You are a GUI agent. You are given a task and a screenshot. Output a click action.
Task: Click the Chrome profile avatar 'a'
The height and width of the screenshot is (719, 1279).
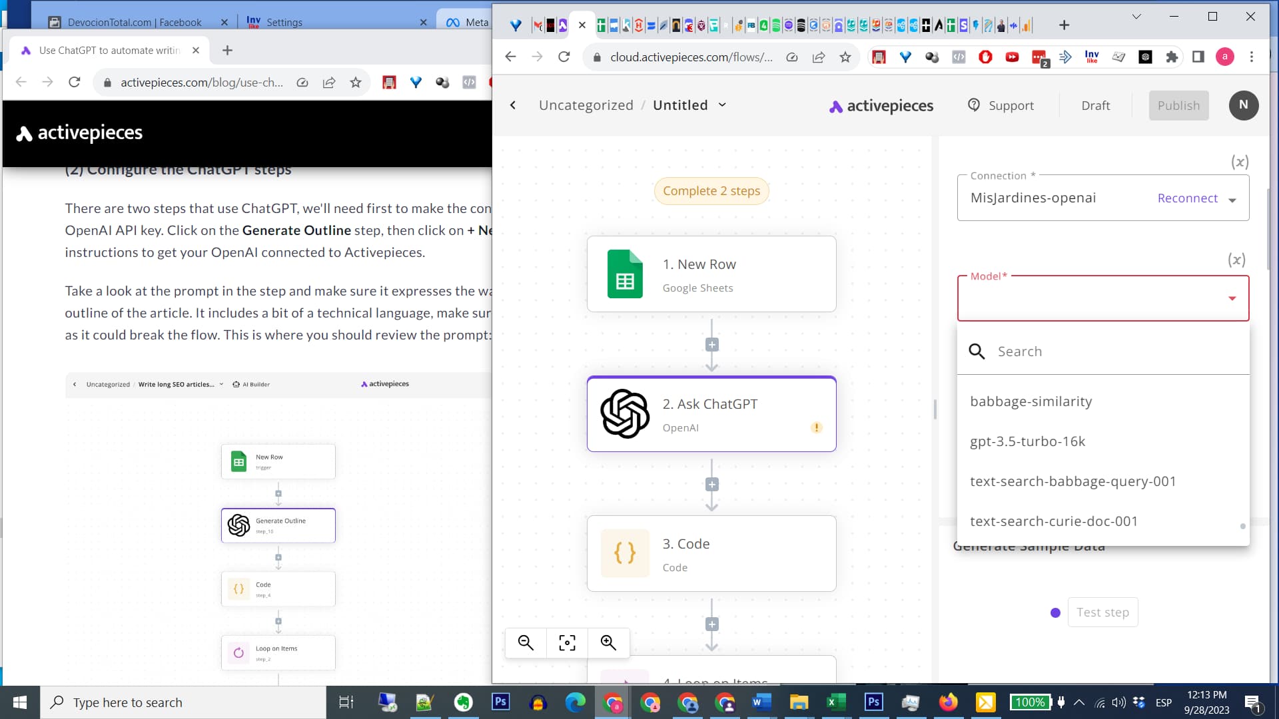coord(1224,57)
